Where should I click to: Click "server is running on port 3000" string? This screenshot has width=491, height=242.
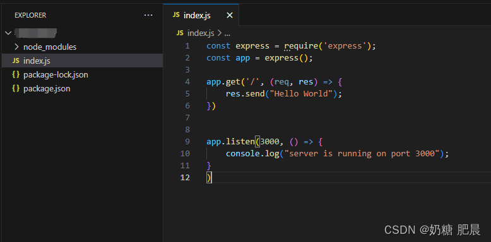coord(362,154)
